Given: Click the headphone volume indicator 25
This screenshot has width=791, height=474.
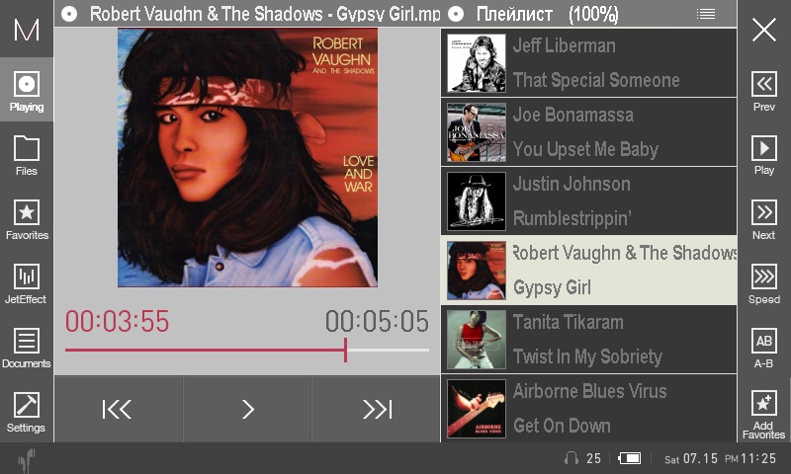Looking at the screenshot, I should point(582,458).
